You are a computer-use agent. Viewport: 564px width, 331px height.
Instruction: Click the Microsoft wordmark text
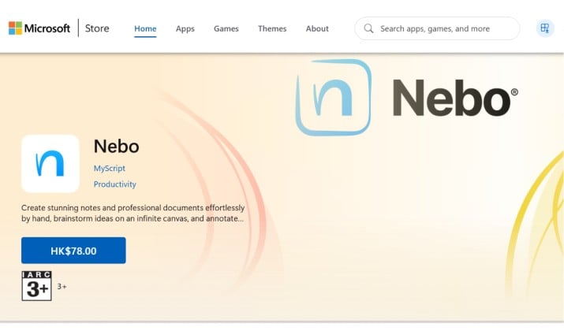tap(47, 28)
